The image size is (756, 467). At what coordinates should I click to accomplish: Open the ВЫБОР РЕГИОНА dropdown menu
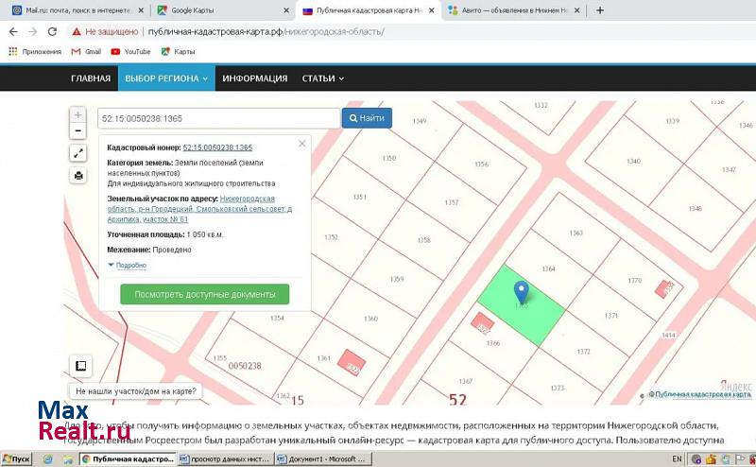pyautogui.click(x=166, y=78)
